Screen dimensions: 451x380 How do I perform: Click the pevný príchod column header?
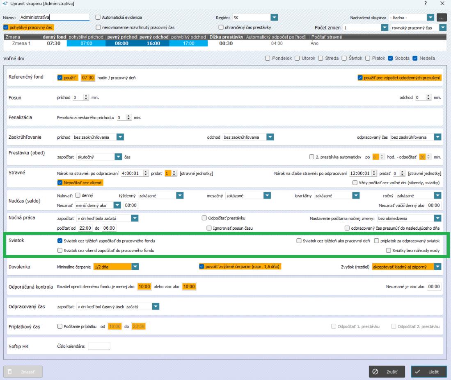point(122,37)
